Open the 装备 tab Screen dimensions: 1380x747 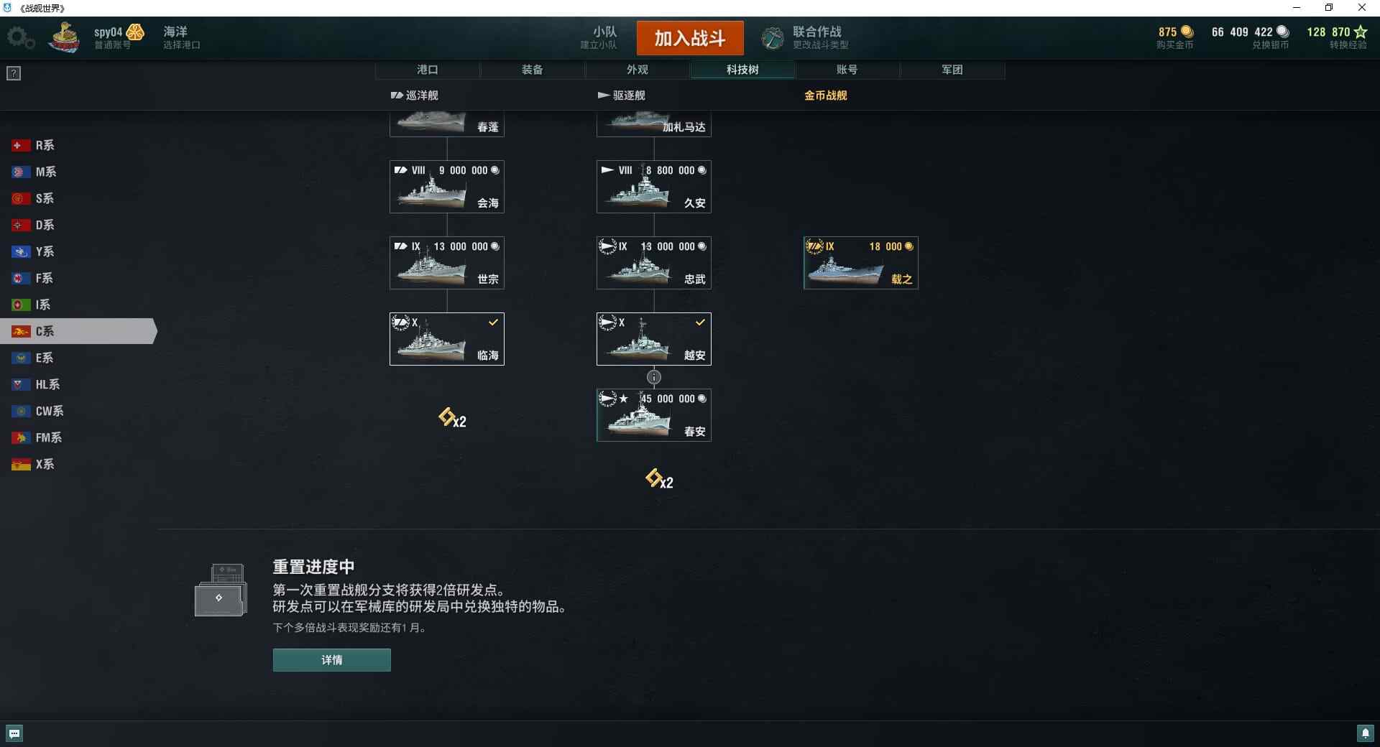(x=533, y=70)
